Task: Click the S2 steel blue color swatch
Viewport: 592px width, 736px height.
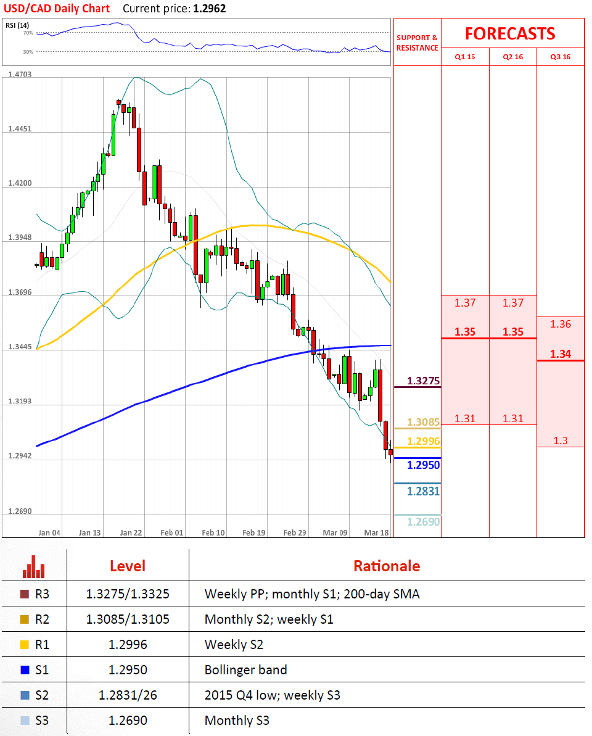Action: (25, 695)
